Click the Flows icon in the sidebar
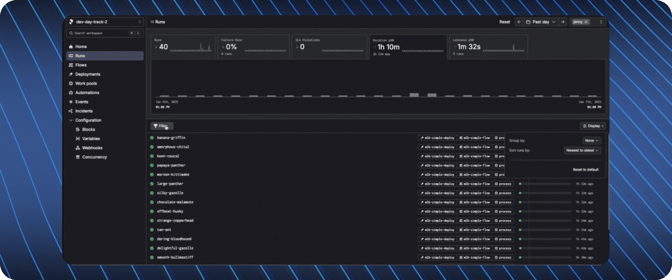The height and width of the screenshot is (280, 672). tap(71, 65)
